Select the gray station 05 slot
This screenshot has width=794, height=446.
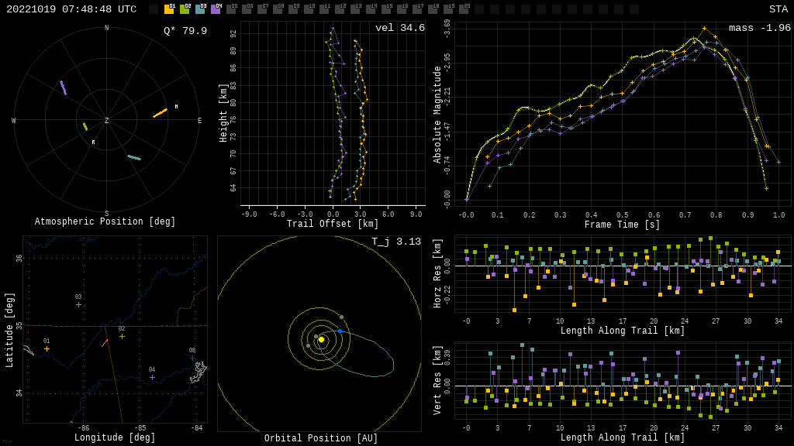click(x=231, y=9)
